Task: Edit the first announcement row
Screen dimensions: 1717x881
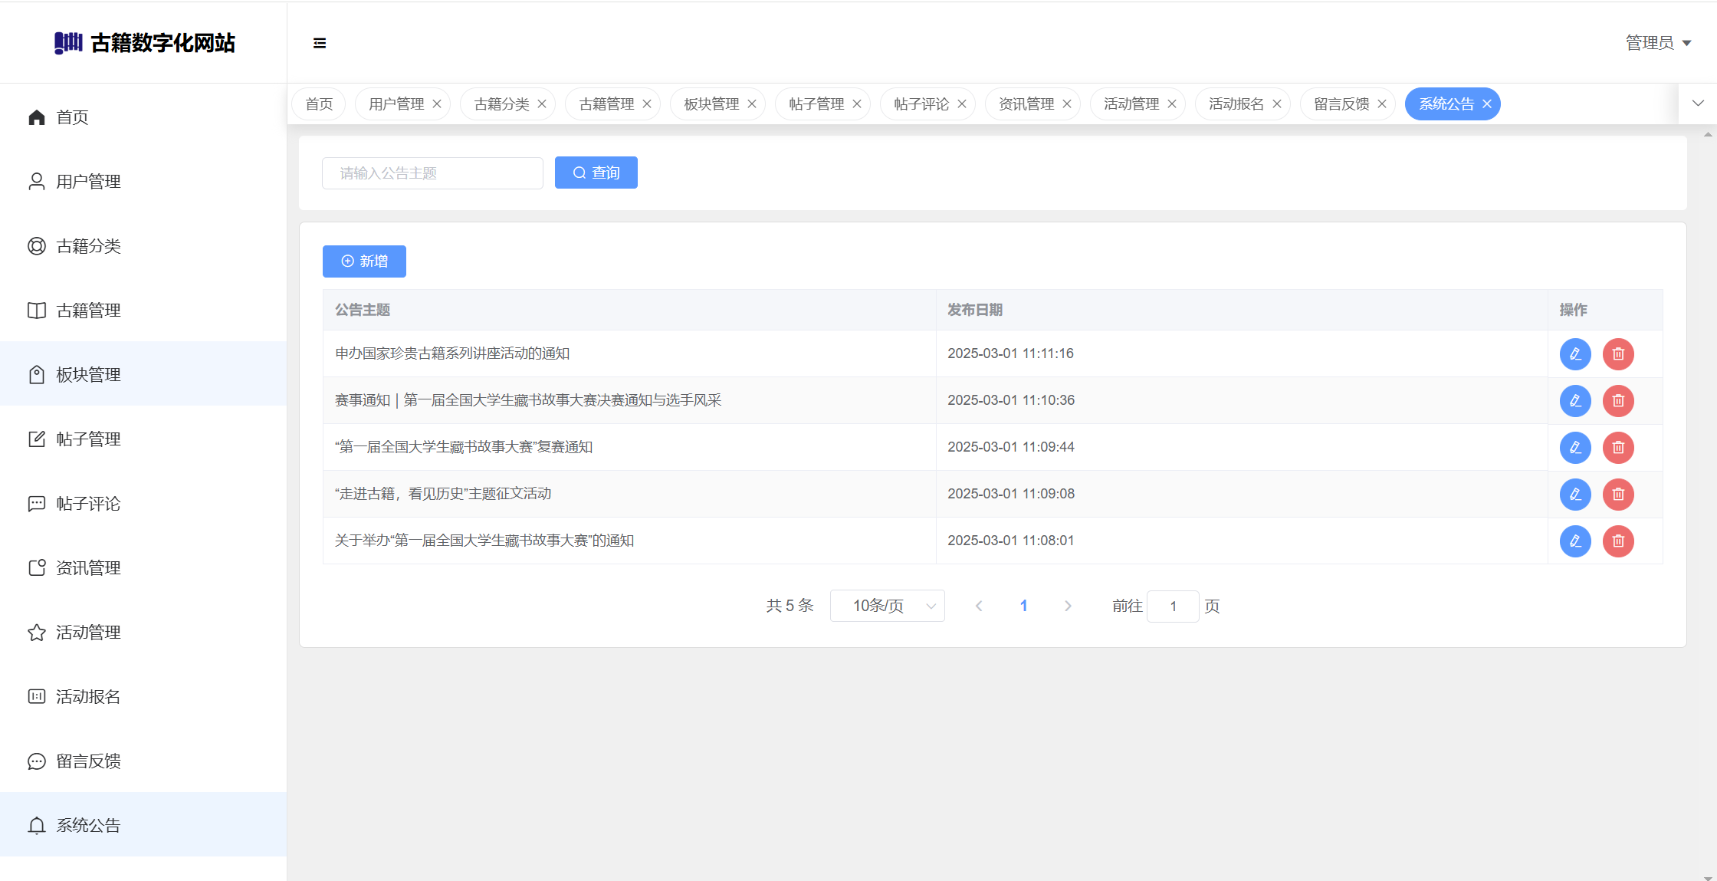Action: (x=1575, y=354)
